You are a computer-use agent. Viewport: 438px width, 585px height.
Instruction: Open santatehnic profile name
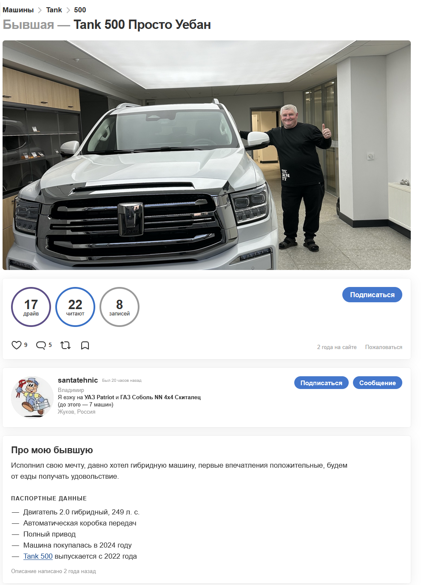point(78,380)
